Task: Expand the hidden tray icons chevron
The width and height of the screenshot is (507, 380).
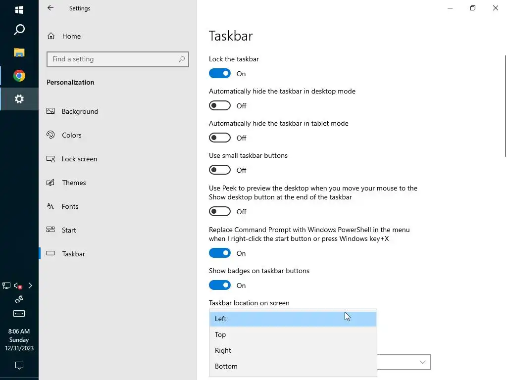Action: click(30, 286)
